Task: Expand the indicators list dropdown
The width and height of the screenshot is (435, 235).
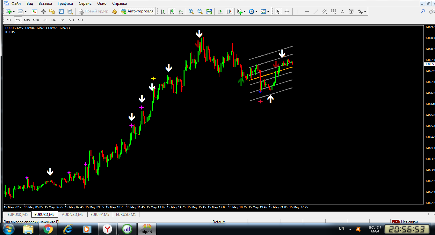Action: point(244,11)
